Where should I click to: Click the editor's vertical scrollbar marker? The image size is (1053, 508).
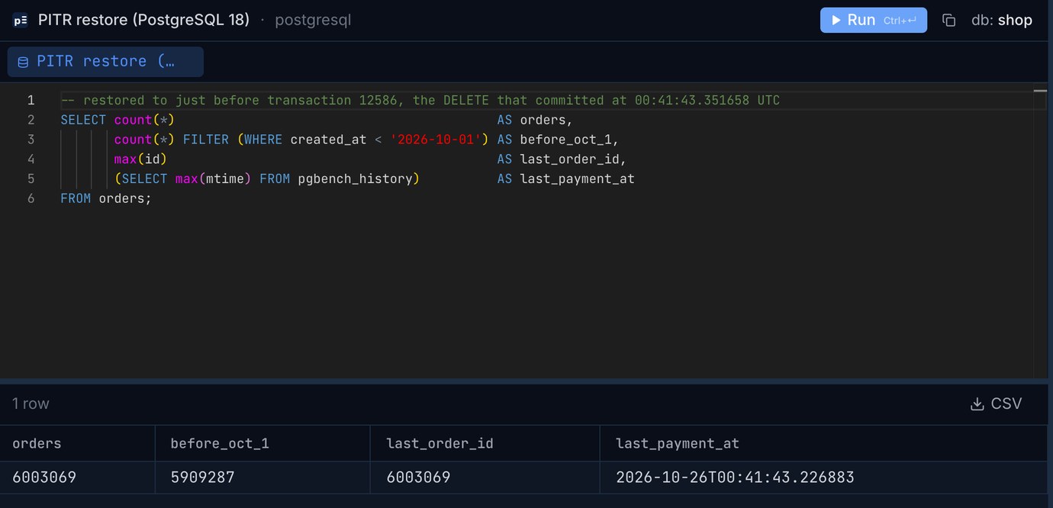(x=1040, y=91)
